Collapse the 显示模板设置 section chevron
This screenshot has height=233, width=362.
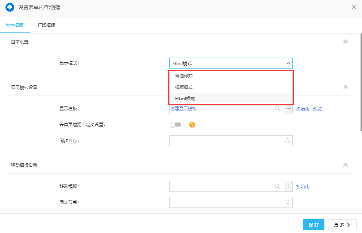tap(345, 87)
